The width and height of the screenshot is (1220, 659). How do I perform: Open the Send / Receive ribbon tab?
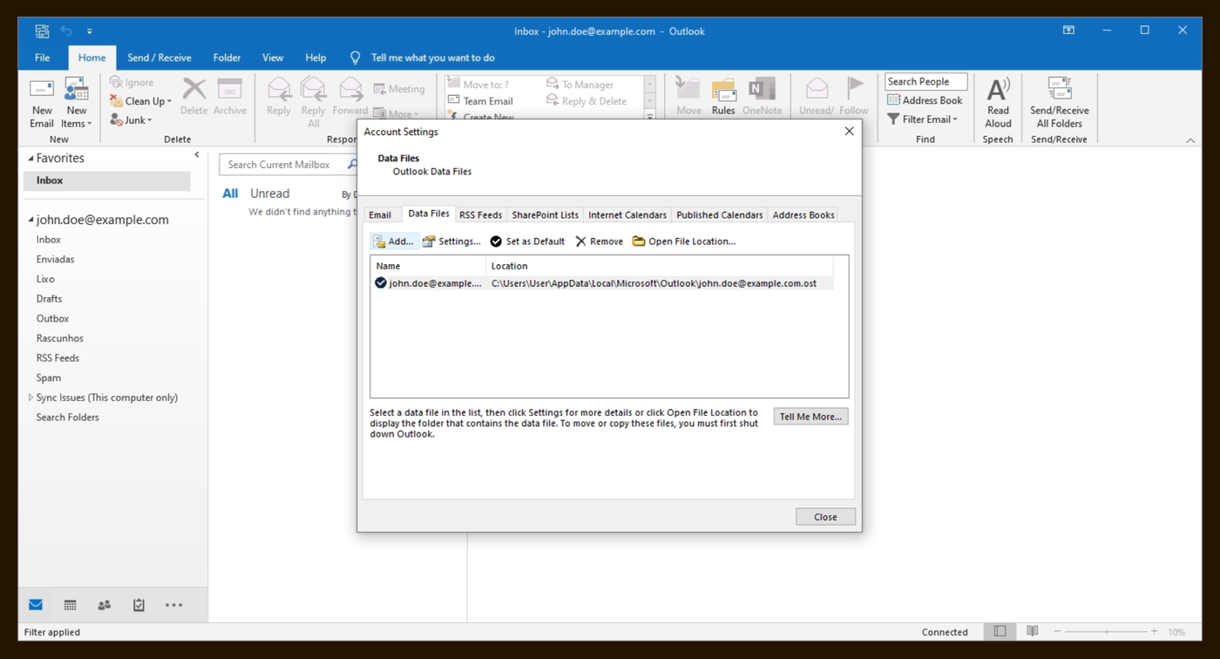(x=159, y=58)
